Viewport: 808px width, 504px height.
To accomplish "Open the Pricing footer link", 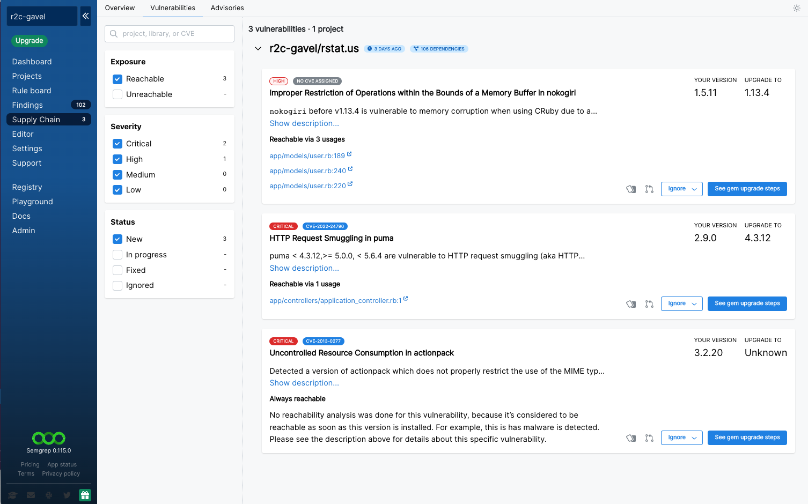I will click(x=30, y=464).
